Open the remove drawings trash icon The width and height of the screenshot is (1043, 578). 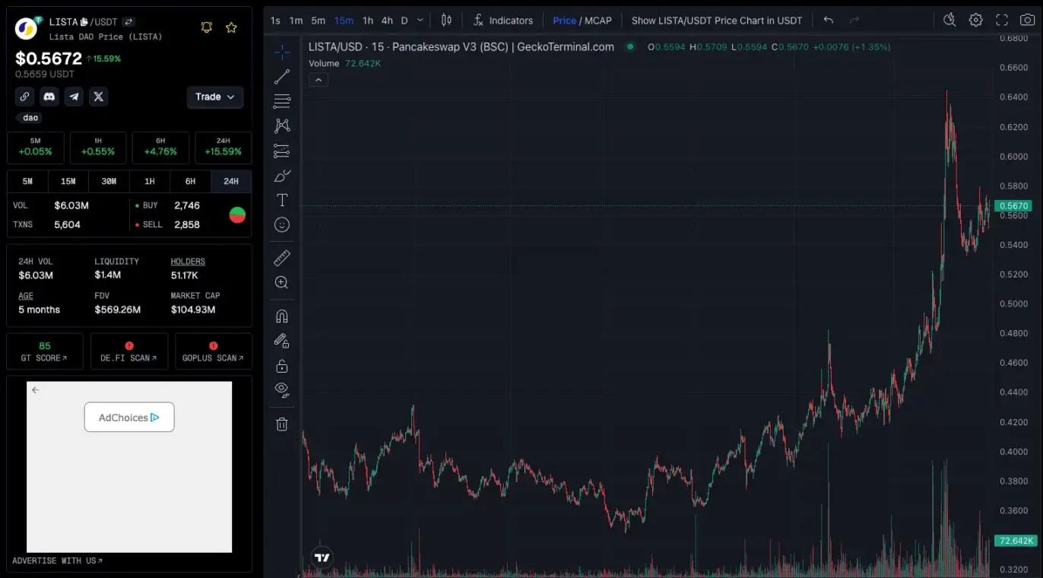coord(281,424)
